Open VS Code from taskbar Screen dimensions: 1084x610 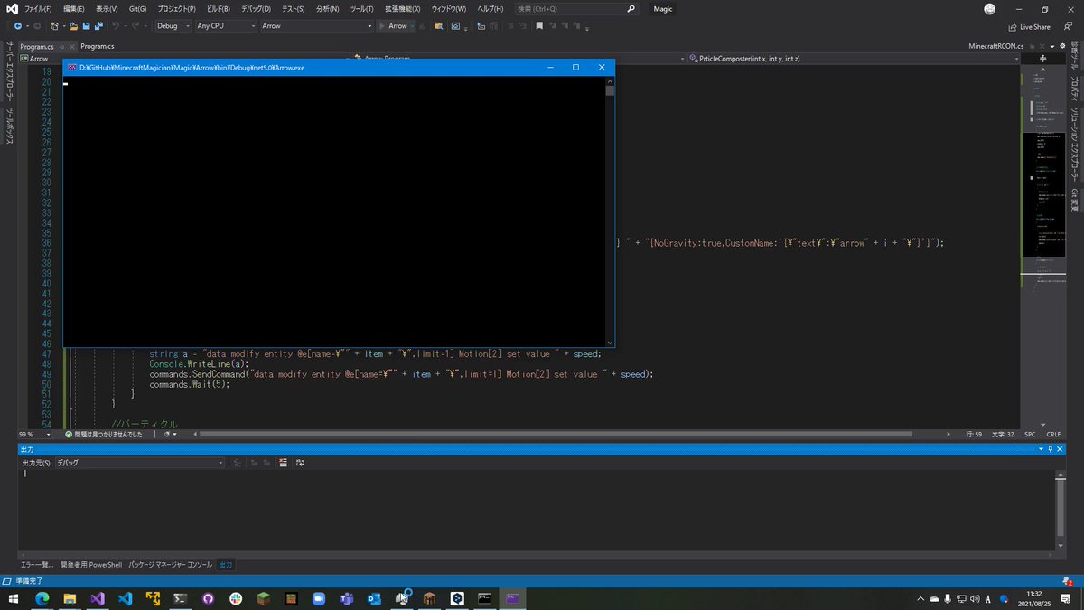(x=125, y=598)
